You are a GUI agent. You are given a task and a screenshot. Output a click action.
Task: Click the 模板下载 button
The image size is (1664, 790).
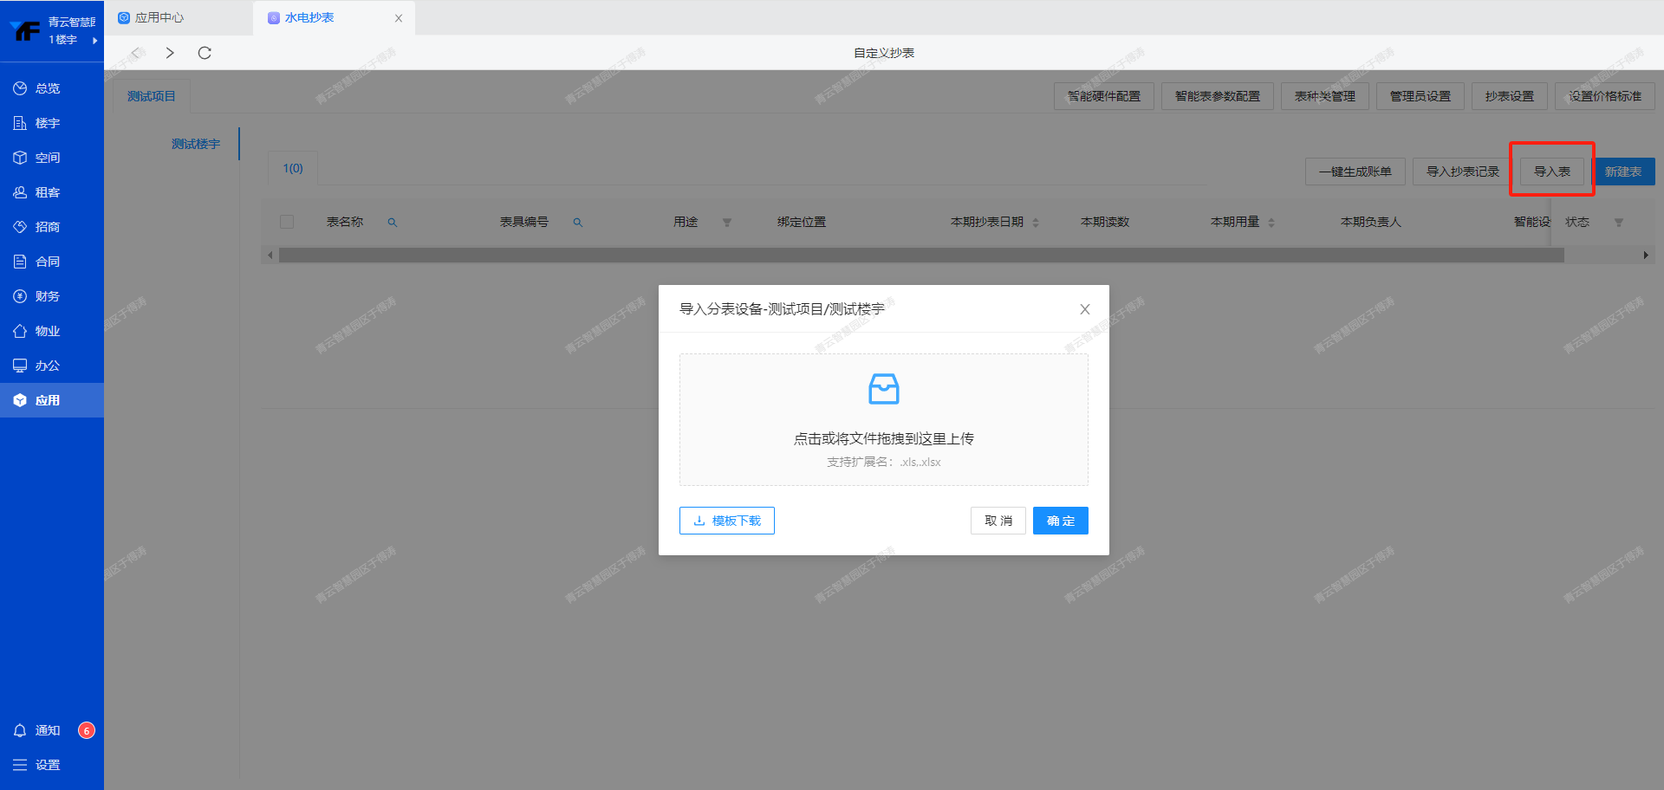point(726,521)
